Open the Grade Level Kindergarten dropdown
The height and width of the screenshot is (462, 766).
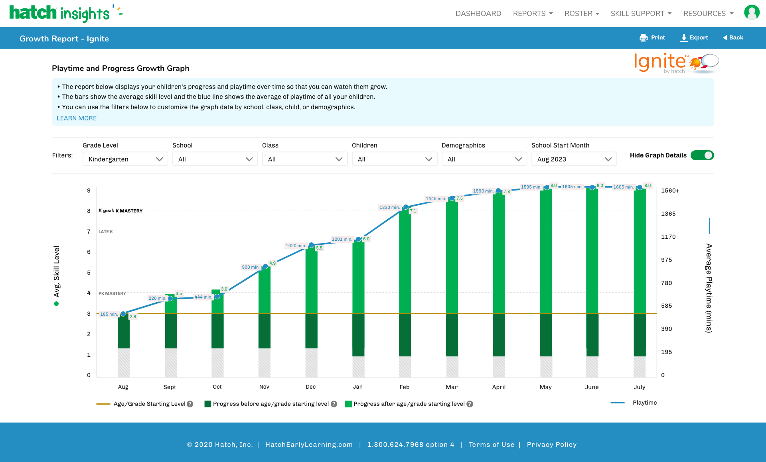[125, 159]
